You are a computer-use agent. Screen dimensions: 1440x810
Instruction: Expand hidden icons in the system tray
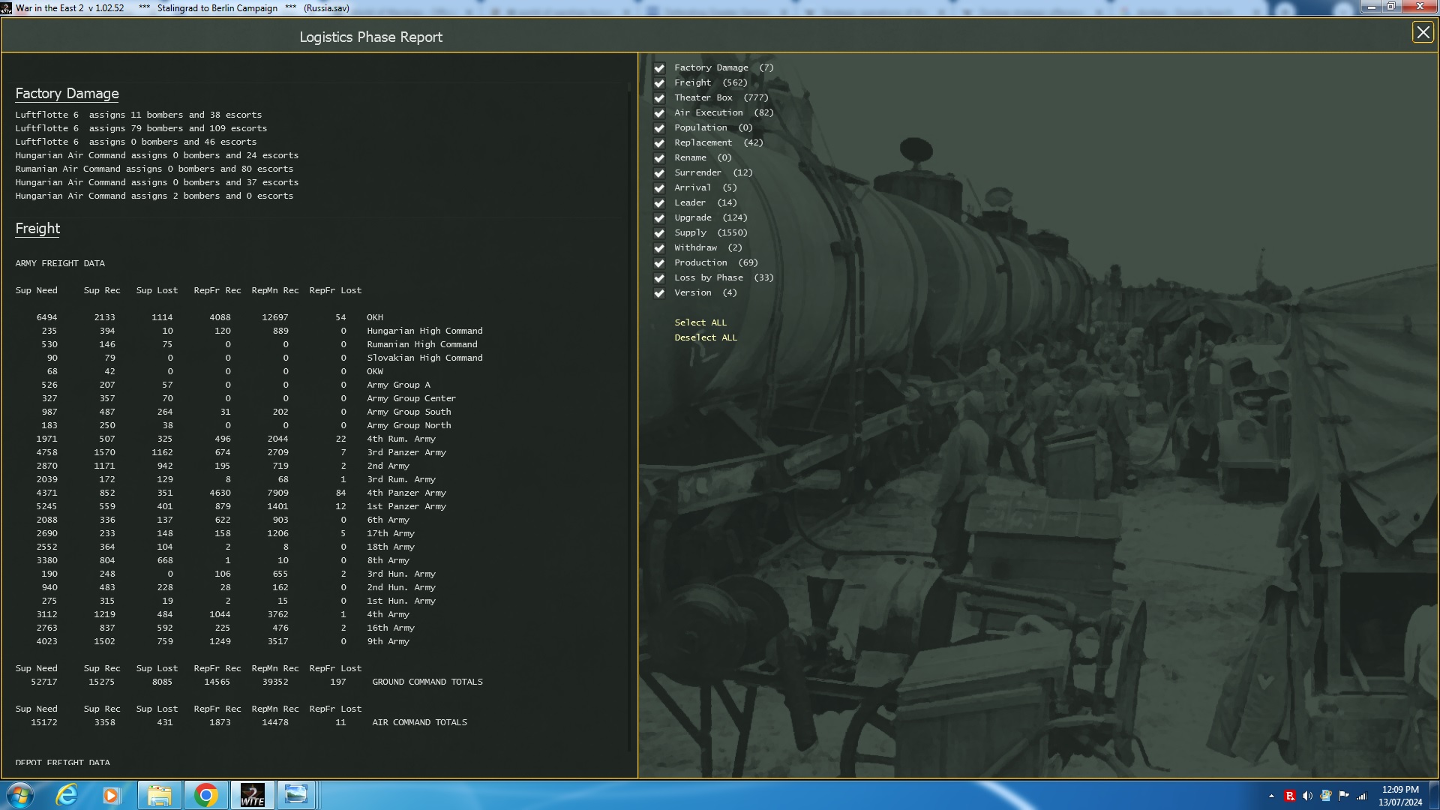point(1272,794)
